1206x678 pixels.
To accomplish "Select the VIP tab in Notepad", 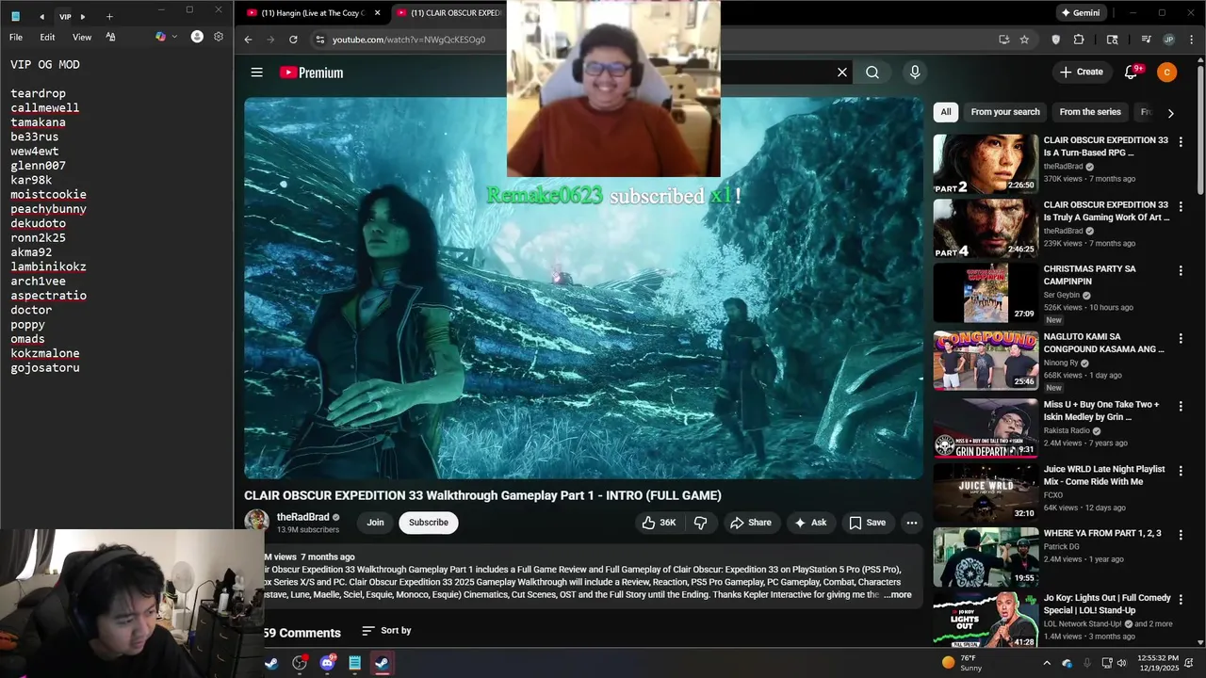I will (x=64, y=16).
